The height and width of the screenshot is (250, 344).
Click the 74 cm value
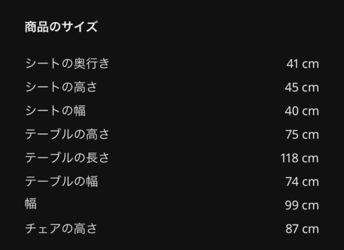(302, 182)
